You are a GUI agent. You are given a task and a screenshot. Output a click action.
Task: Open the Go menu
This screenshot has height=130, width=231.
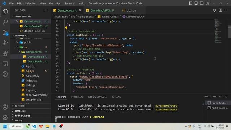[x=51, y=3]
